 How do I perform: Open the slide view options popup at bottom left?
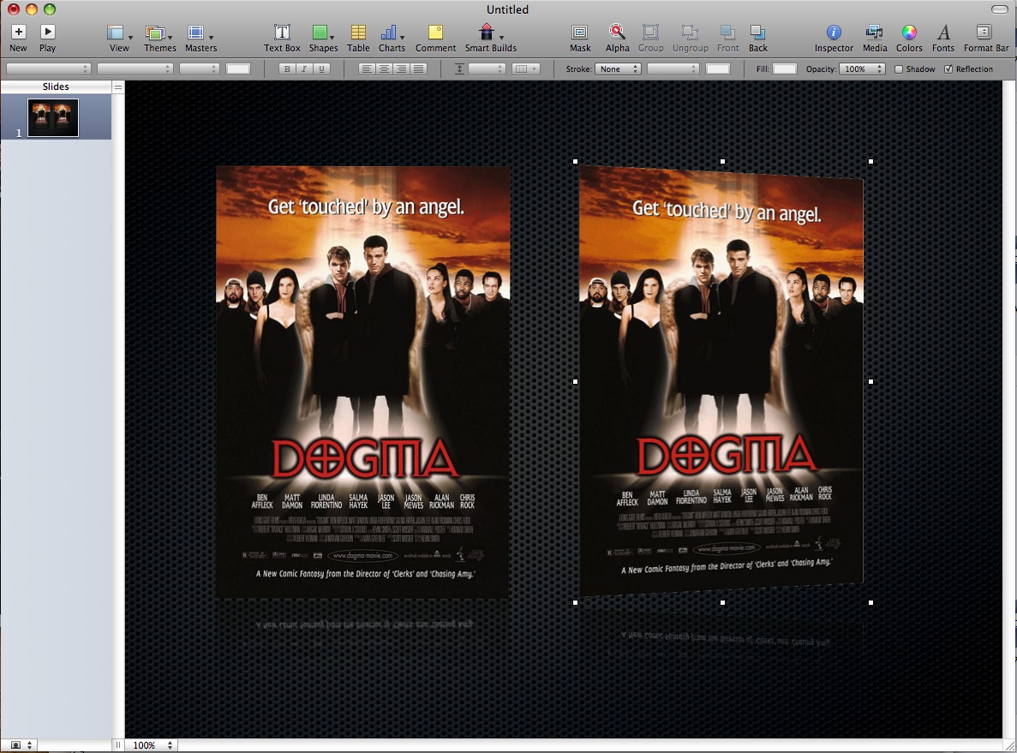point(20,745)
